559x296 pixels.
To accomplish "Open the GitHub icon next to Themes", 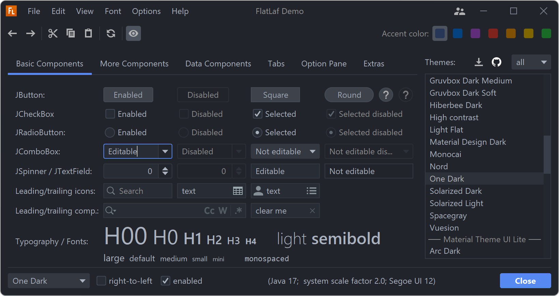I will [496, 62].
